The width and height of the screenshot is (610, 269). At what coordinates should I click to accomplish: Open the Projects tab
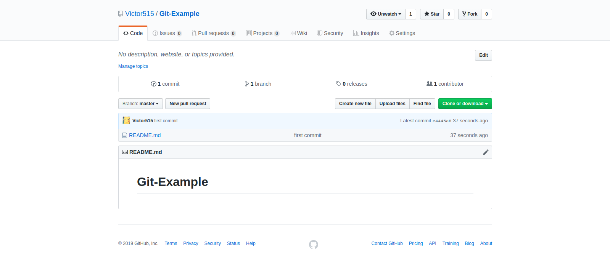tap(262, 33)
